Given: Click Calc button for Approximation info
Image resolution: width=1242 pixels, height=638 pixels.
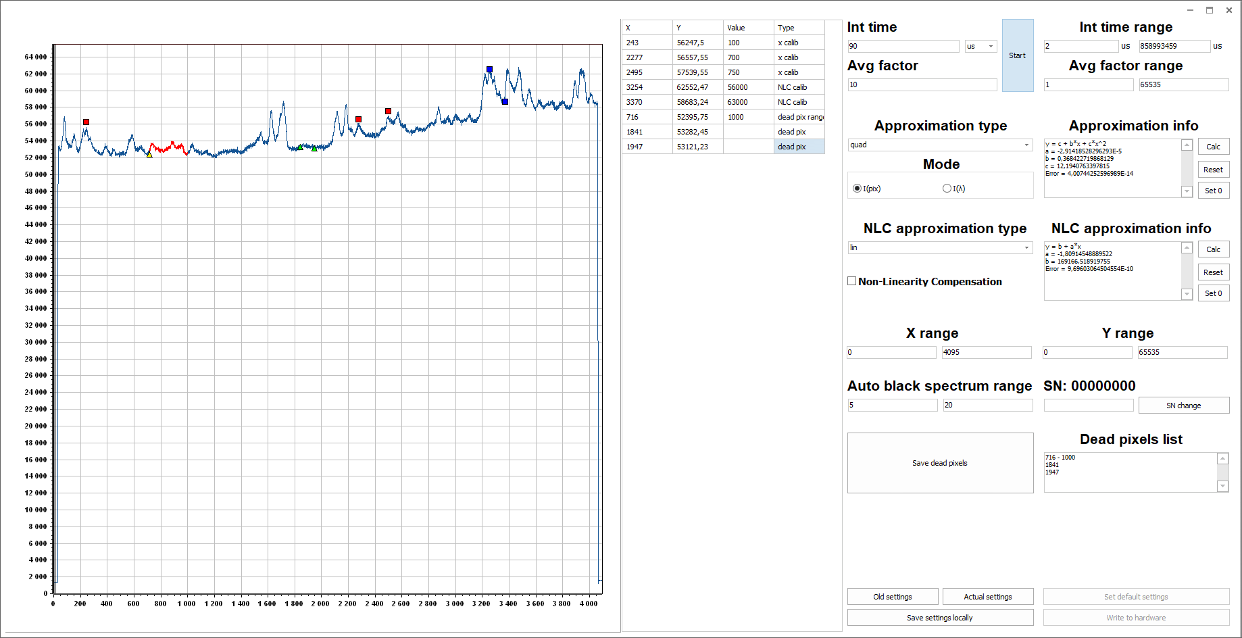Looking at the screenshot, I should [1213, 147].
